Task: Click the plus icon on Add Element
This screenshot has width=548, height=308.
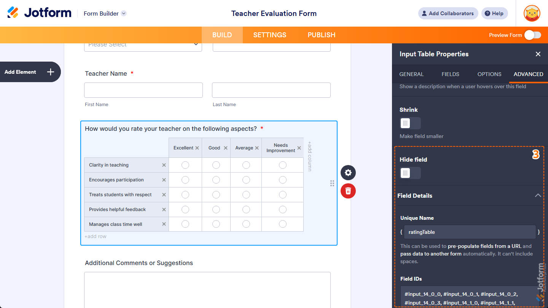Action: 51,72
